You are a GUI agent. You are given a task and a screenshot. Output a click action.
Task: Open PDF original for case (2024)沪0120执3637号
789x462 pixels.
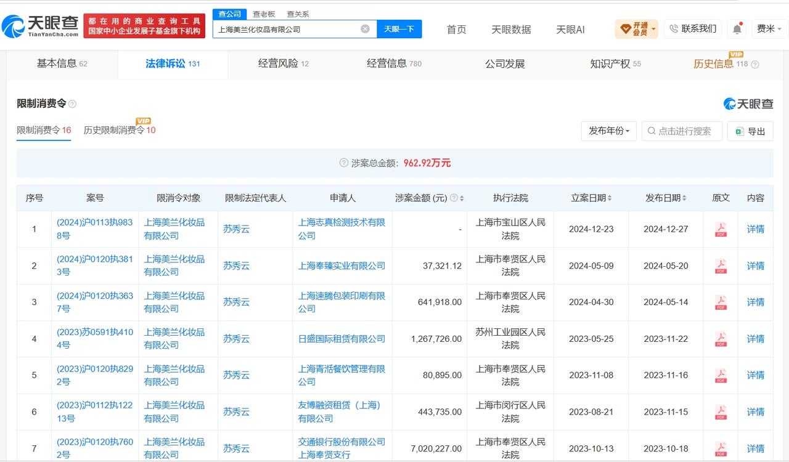pyautogui.click(x=721, y=302)
